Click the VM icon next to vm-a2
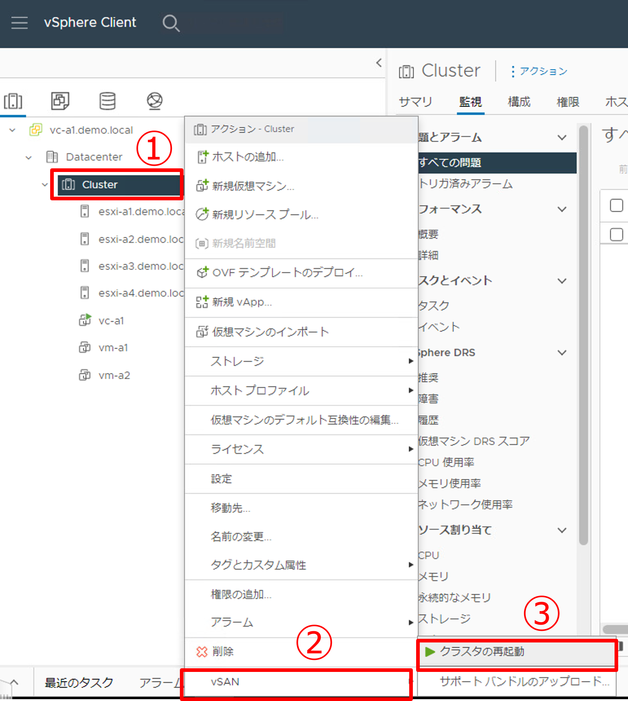Screen dimensions: 628x701 85,375
